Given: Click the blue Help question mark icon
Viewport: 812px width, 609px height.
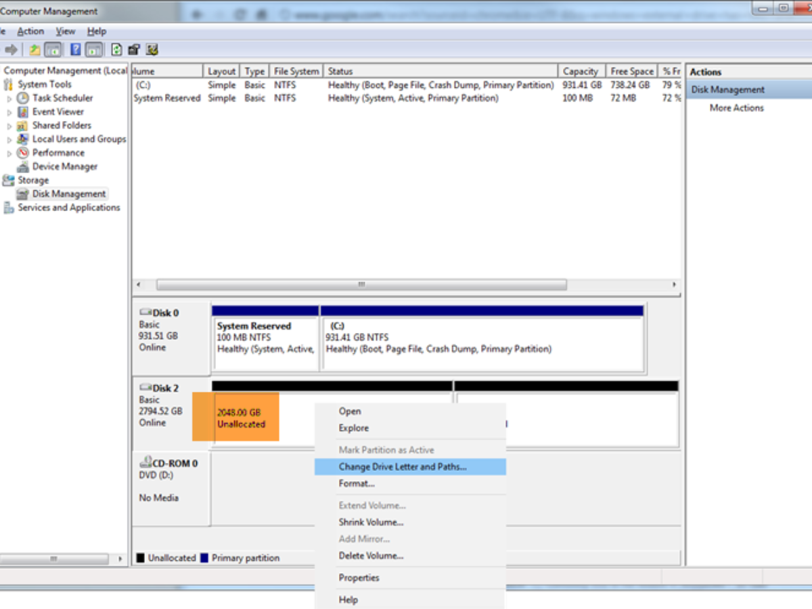Looking at the screenshot, I should pyautogui.click(x=76, y=49).
